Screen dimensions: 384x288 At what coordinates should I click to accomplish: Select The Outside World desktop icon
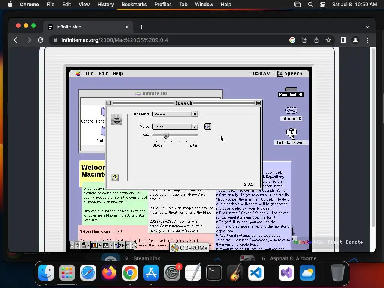[x=291, y=136]
